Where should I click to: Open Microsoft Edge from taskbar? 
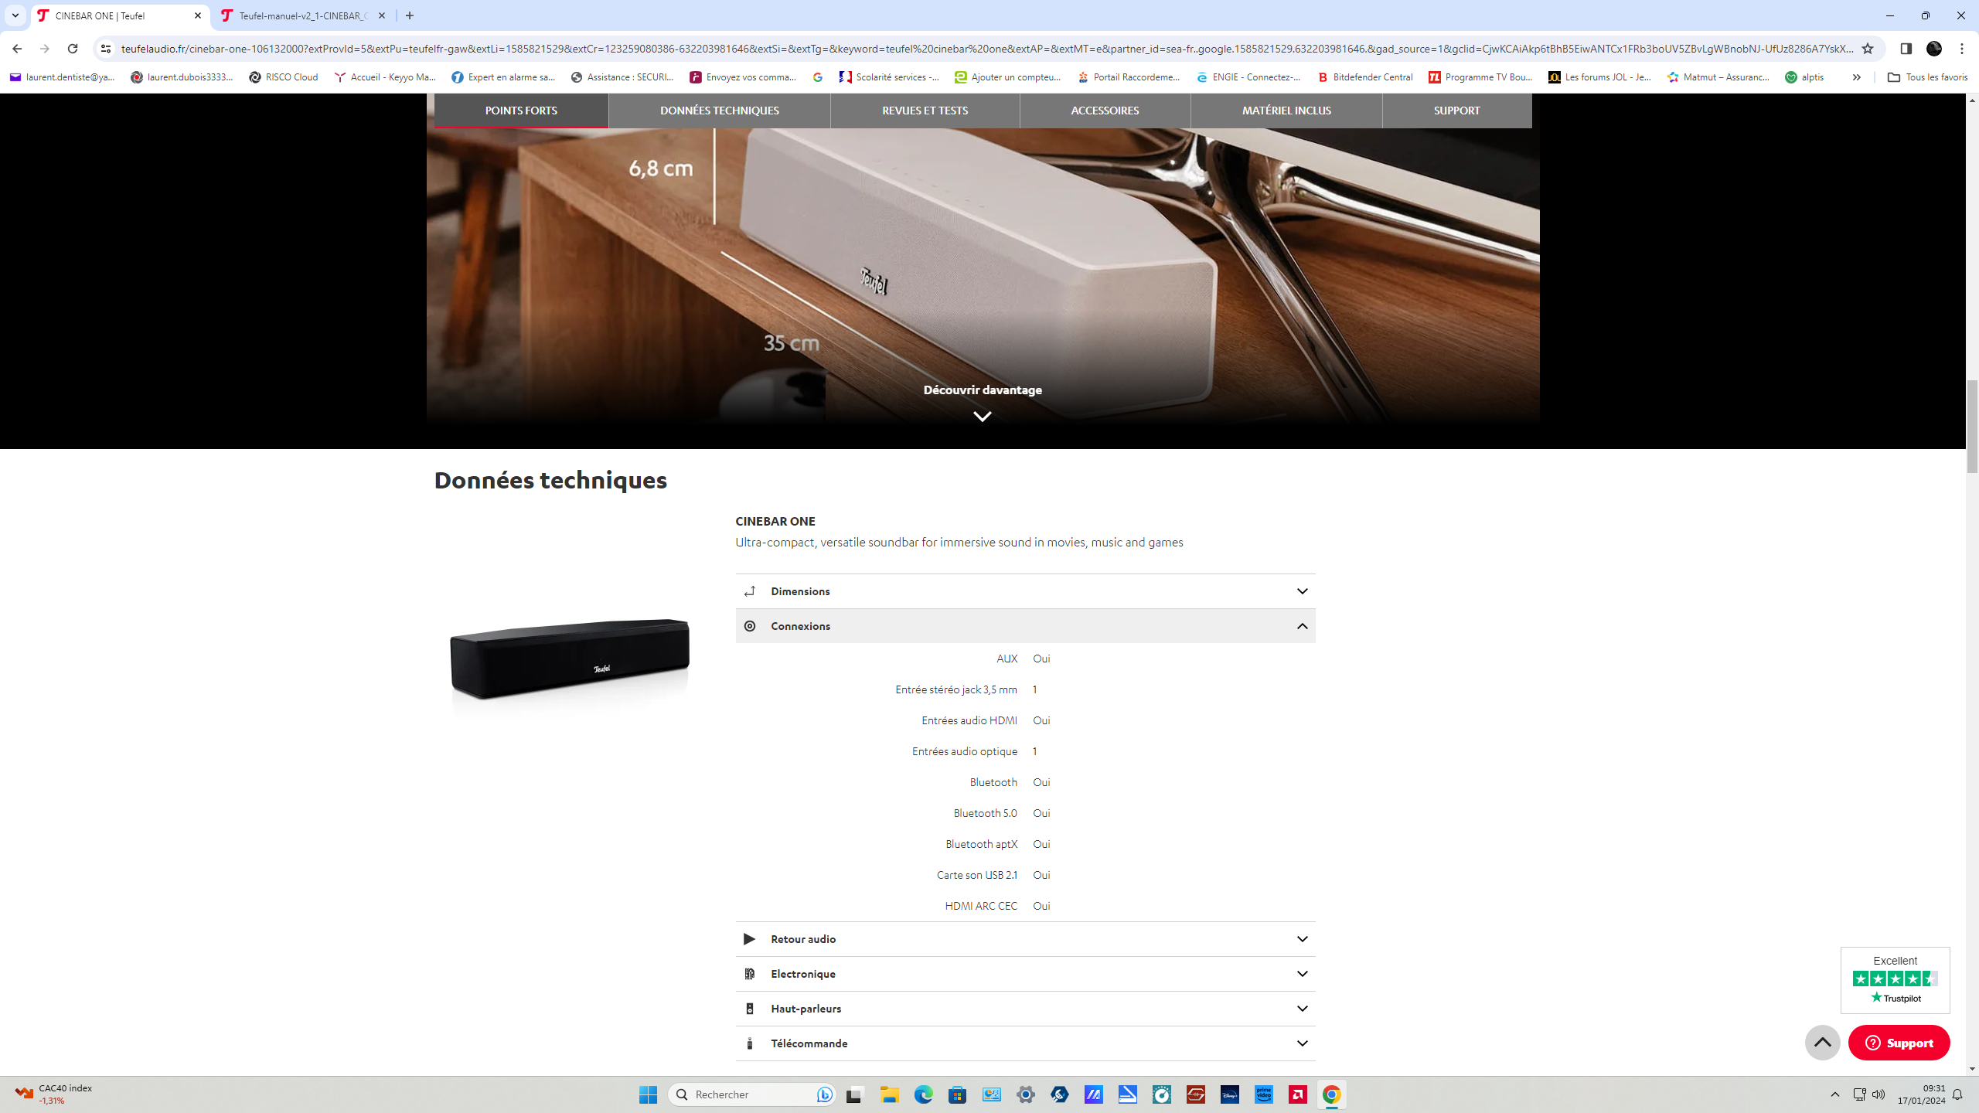pyautogui.click(x=923, y=1094)
